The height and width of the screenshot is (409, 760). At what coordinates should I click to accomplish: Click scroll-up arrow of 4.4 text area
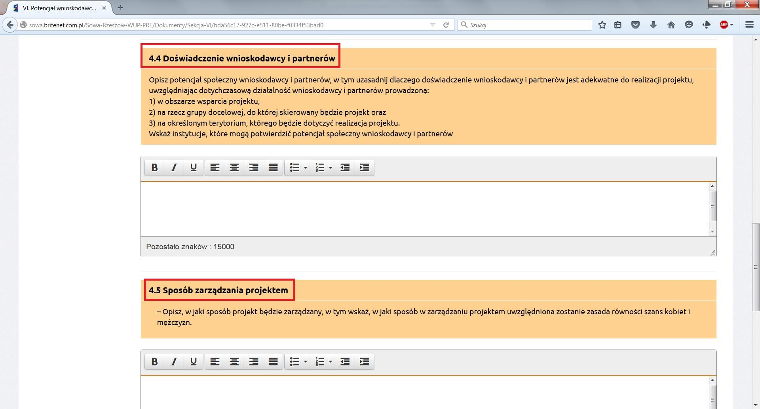(712, 186)
